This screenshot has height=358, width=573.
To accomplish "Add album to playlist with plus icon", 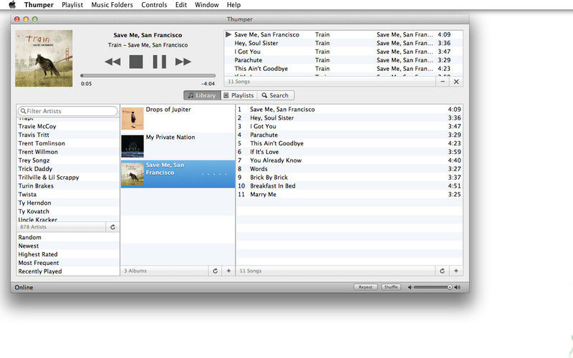I will (228, 271).
